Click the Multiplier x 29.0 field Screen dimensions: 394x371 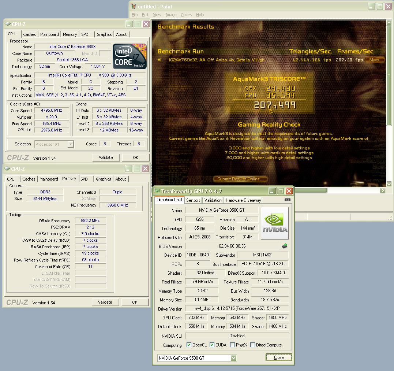(x=52, y=117)
